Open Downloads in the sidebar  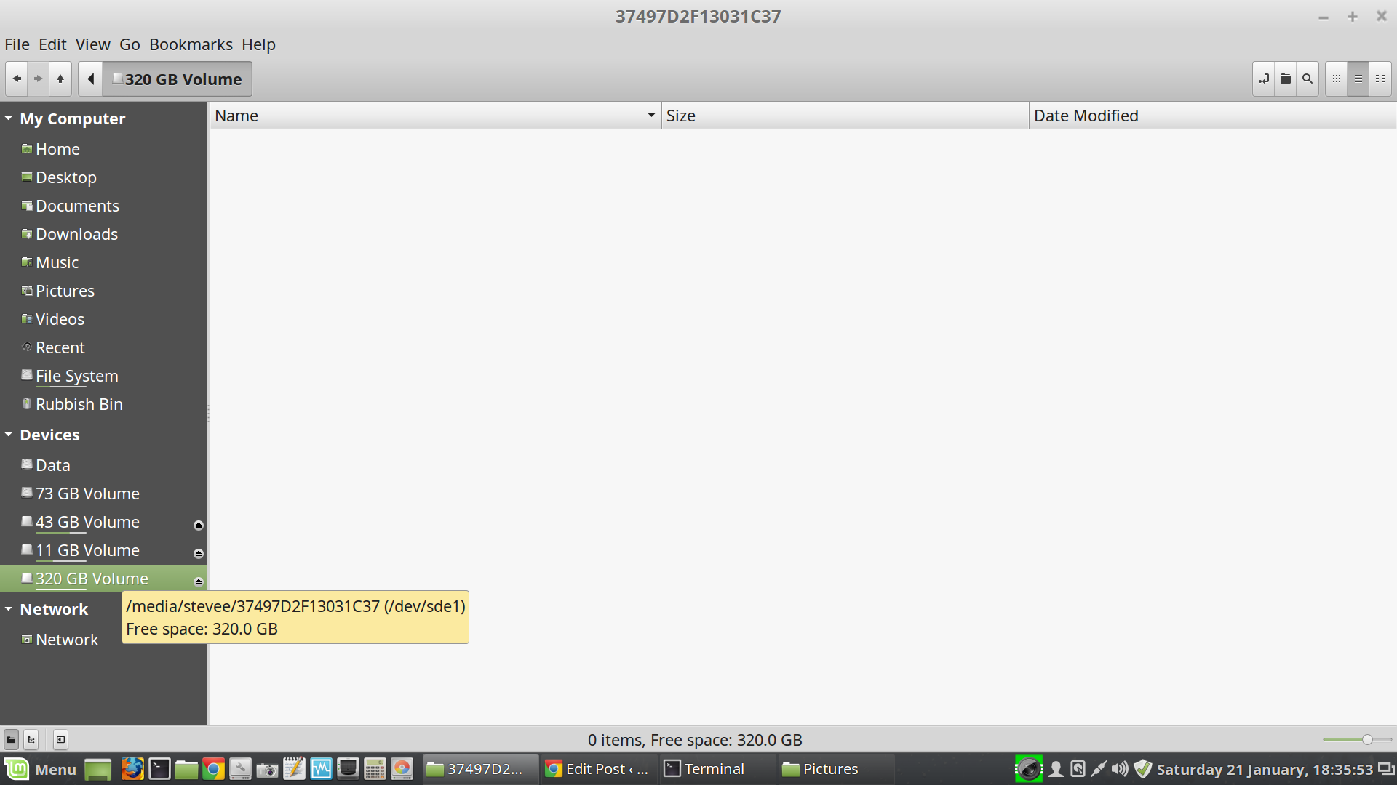pyautogui.click(x=76, y=234)
